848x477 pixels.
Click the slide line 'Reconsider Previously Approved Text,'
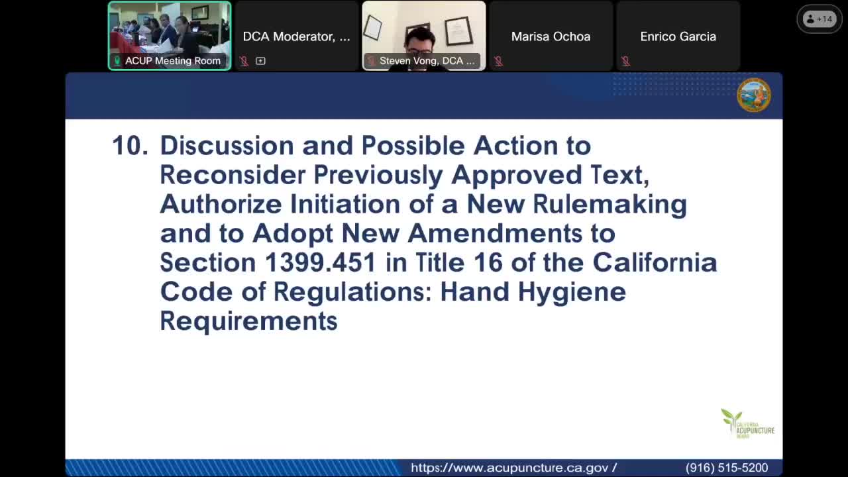[x=405, y=175]
